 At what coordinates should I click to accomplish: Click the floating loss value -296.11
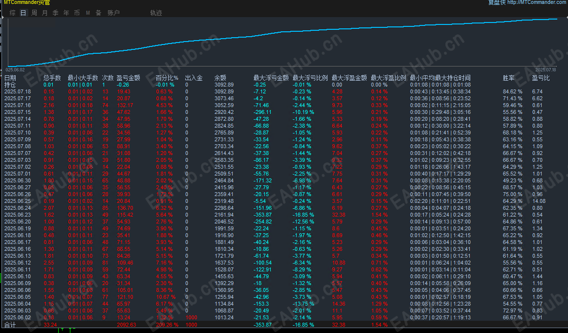point(262,112)
